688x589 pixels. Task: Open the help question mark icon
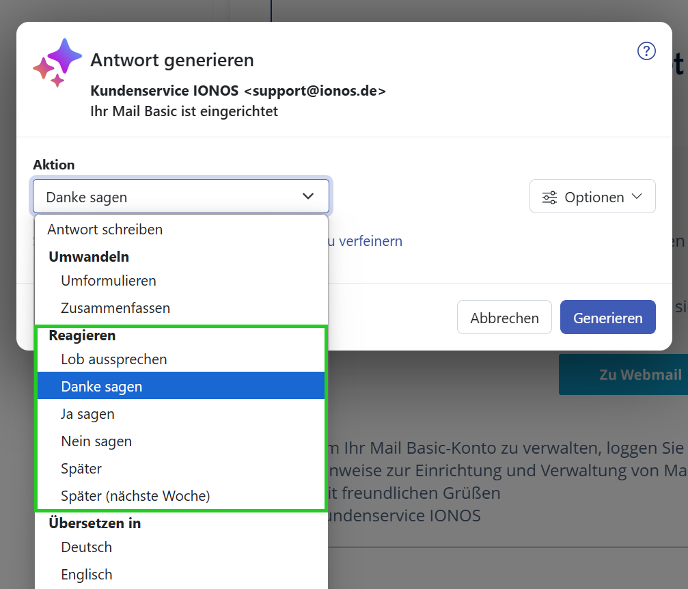(646, 51)
